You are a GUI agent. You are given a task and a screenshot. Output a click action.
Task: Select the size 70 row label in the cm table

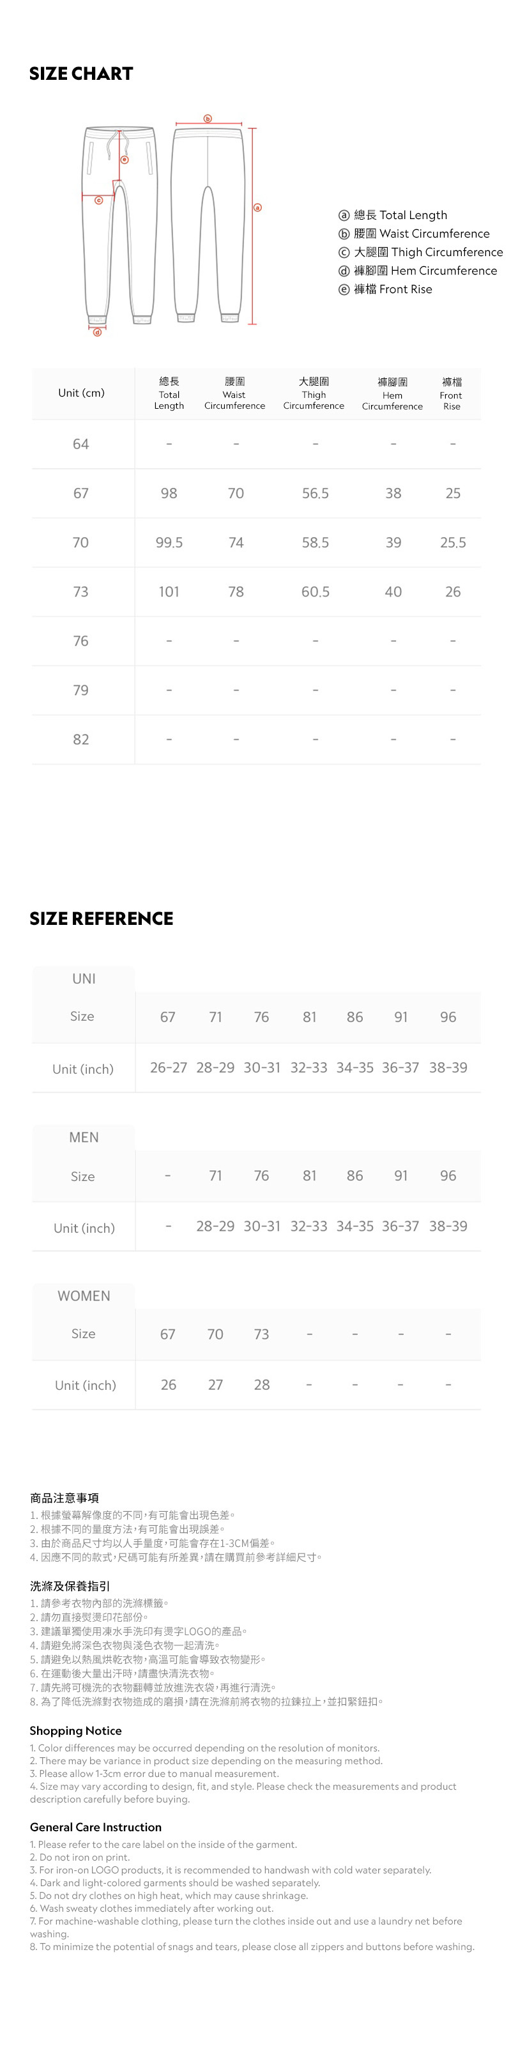tap(80, 542)
